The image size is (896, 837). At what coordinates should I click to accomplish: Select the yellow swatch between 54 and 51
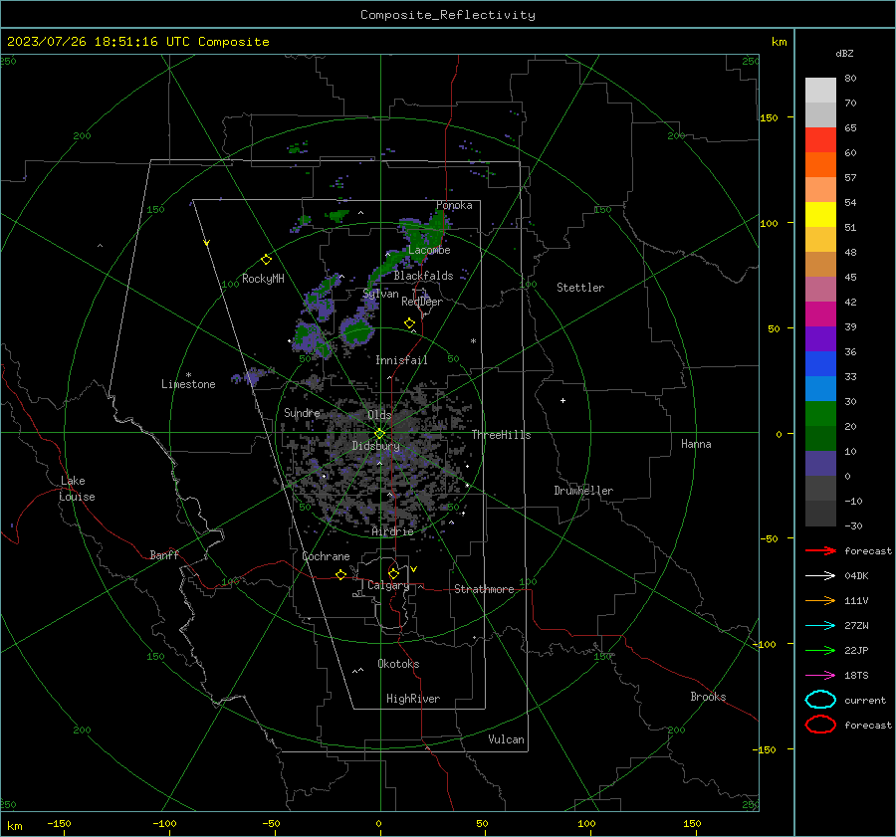coord(820,215)
